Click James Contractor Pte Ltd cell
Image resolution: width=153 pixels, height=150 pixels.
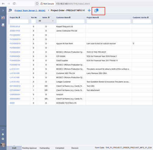70,31
